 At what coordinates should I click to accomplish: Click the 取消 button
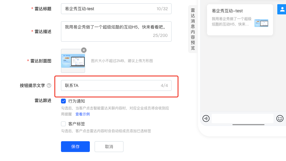pos(109,146)
